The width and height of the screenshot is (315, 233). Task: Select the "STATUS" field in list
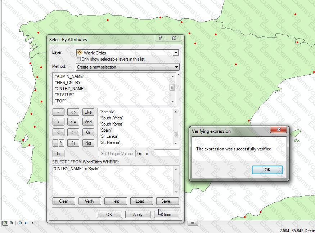click(x=64, y=95)
